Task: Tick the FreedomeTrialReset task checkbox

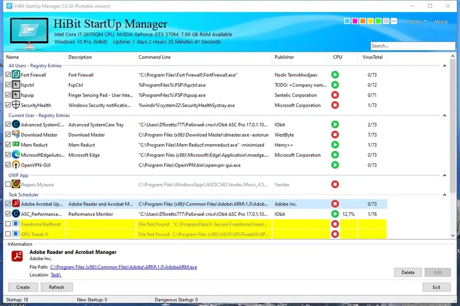Action: (8, 224)
